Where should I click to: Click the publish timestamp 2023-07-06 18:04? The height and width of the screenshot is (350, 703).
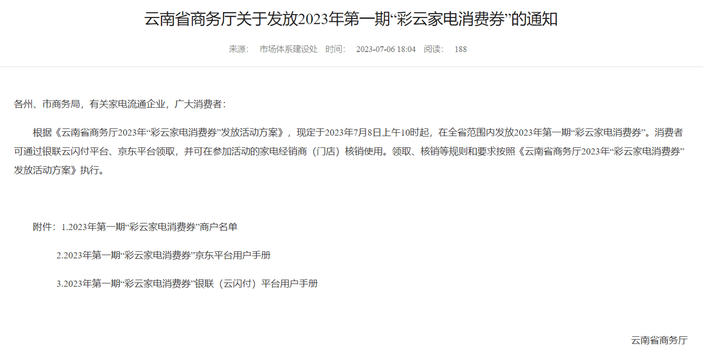386,49
